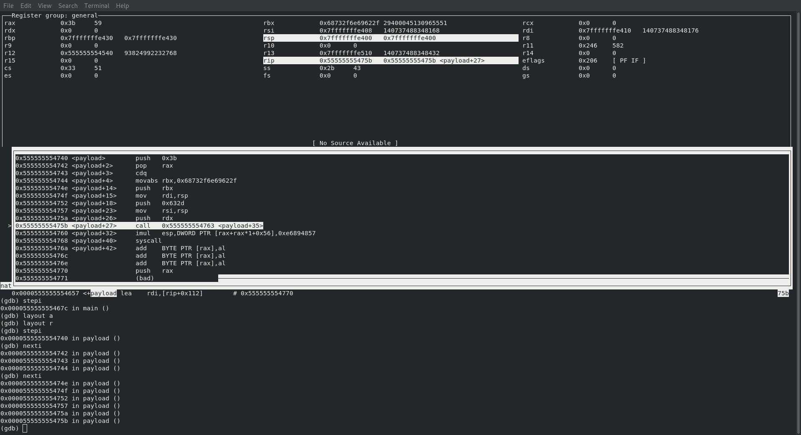Click the (bad) instruction at 0x555555554771
The height and width of the screenshot is (435, 801).
[x=145, y=278]
